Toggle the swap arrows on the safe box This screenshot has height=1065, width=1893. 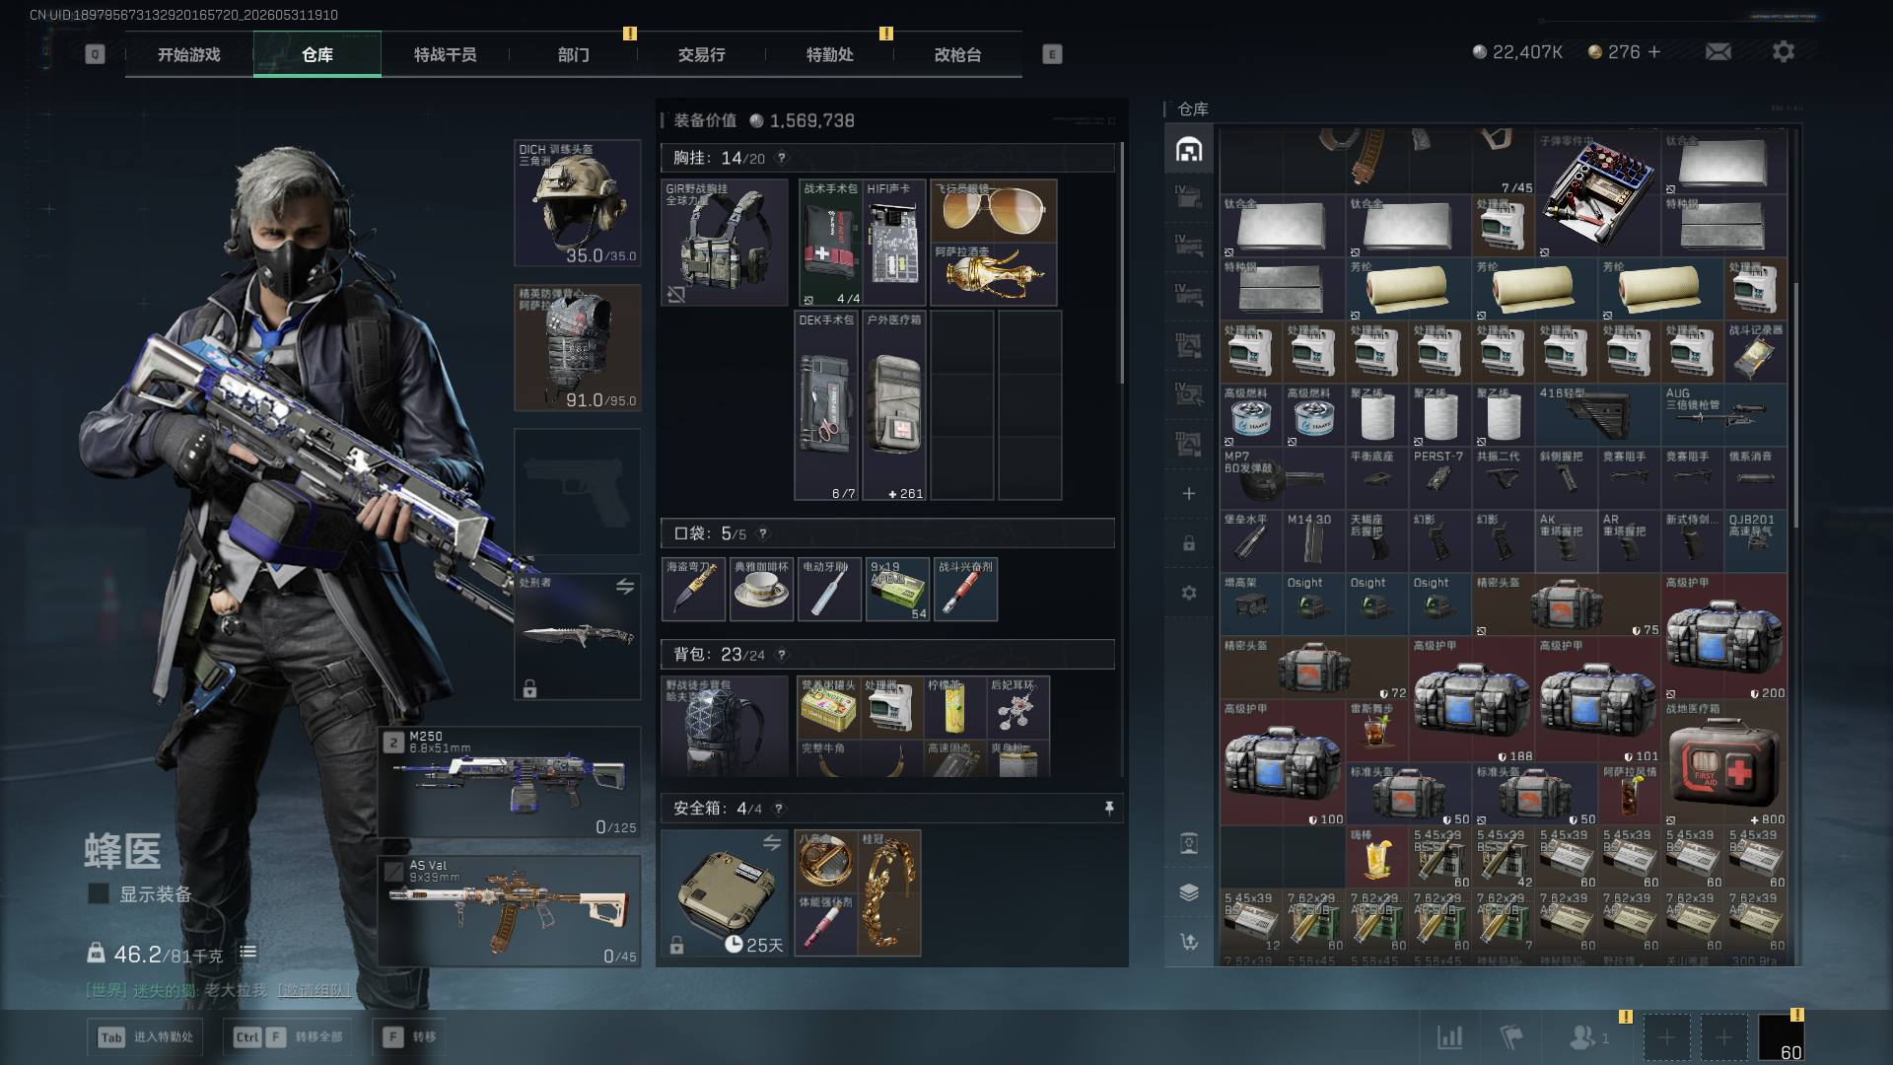point(772,842)
